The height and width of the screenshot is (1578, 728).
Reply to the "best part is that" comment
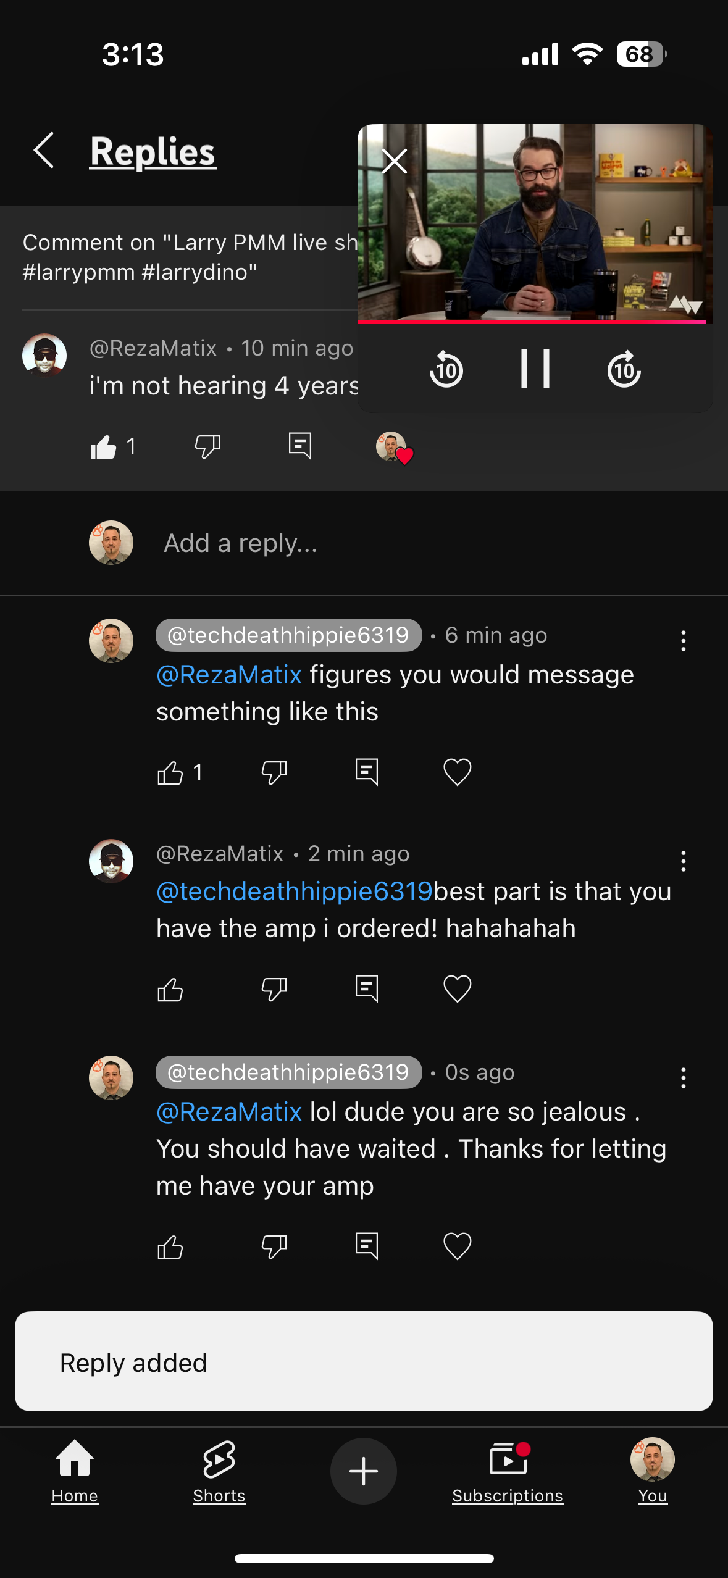pyautogui.click(x=367, y=989)
